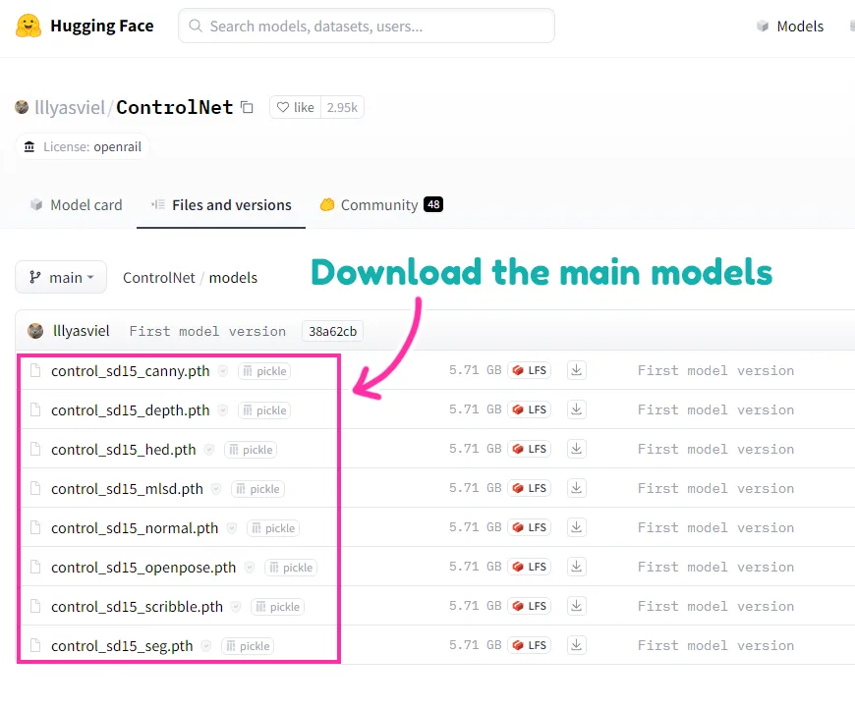855x708 pixels.
Task: Download control_sd15_hed.pth using the download icon
Action: click(576, 449)
